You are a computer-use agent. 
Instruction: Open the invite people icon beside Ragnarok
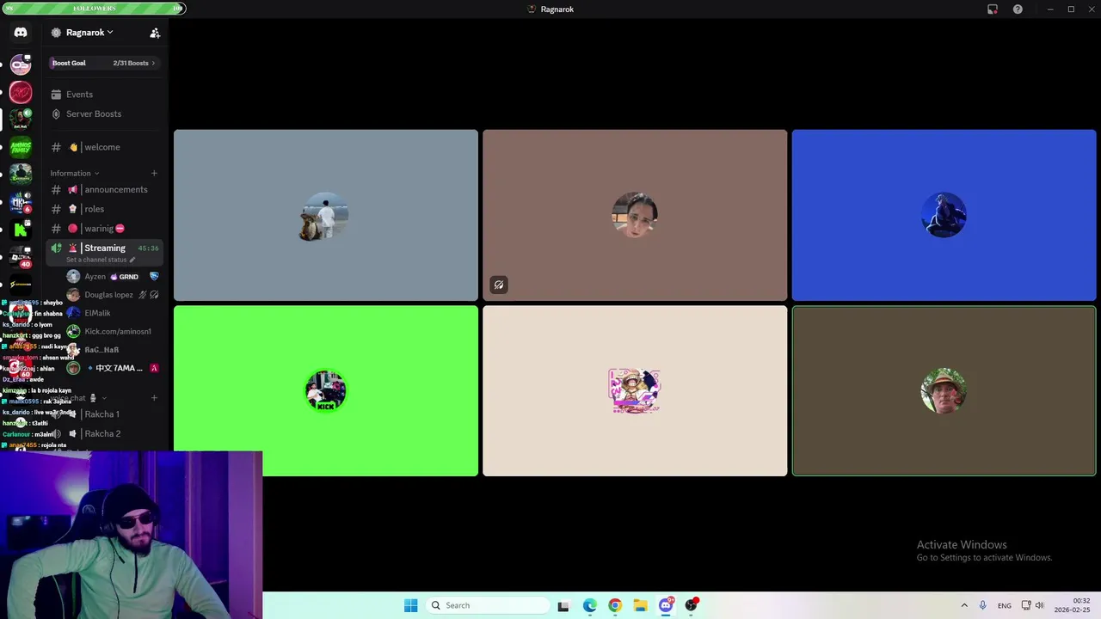point(155,33)
